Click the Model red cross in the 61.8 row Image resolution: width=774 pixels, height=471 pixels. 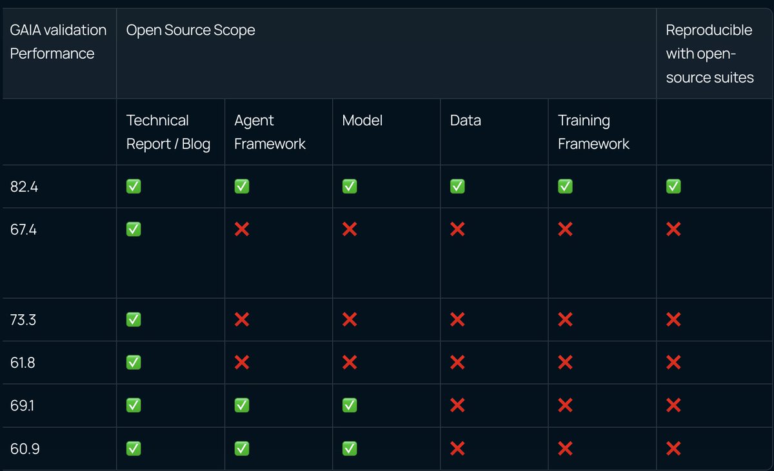point(350,363)
